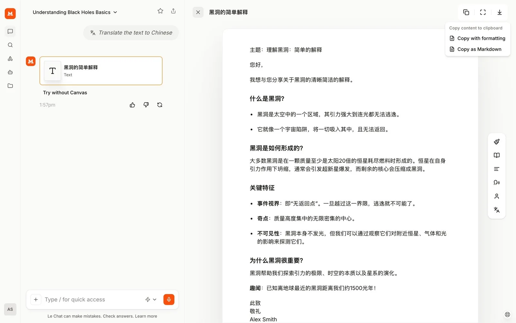Screen dimensions: 516x323
Task: Share the conversation via upload icon
Action: point(173,11)
